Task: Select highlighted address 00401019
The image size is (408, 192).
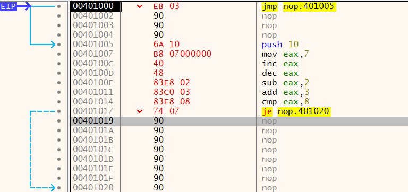Action: pos(93,121)
